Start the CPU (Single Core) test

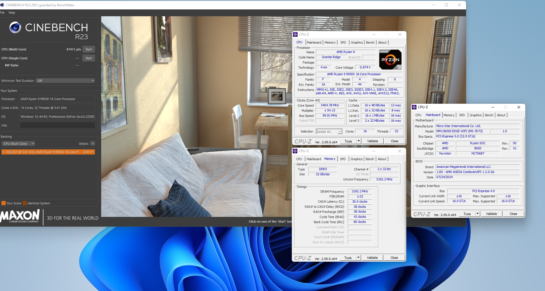pos(89,58)
